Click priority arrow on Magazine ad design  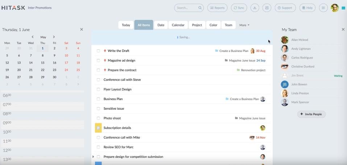coord(105,60)
